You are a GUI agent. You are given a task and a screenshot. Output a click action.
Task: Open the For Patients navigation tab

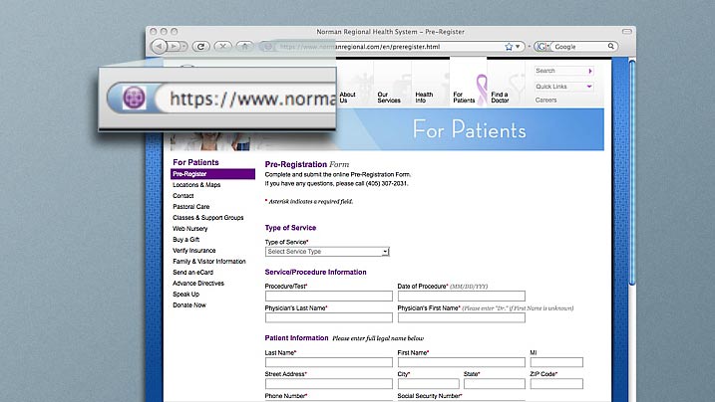tap(464, 98)
